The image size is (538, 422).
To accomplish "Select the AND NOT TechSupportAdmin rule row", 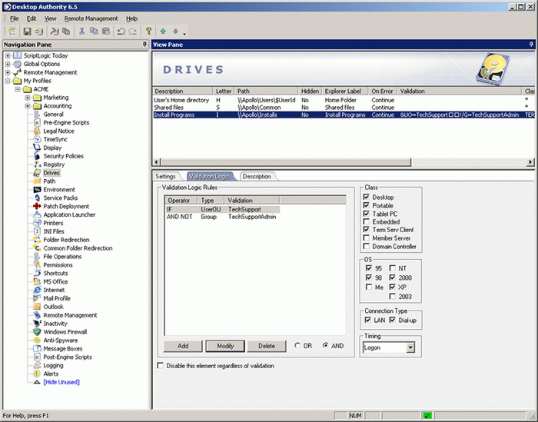I will point(221,217).
